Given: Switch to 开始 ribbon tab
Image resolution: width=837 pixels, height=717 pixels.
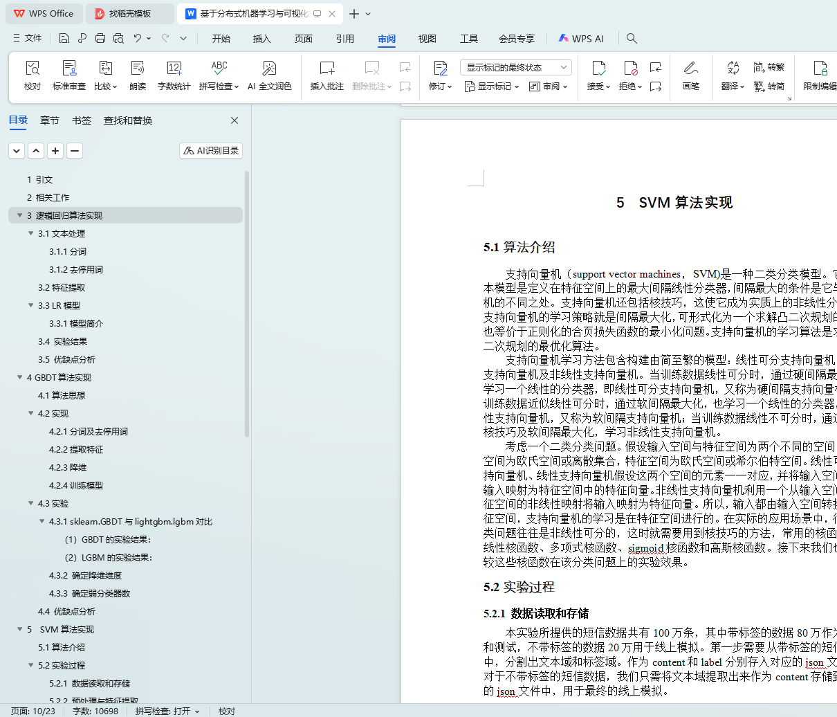Looking at the screenshot, I should tap(221, 39).
